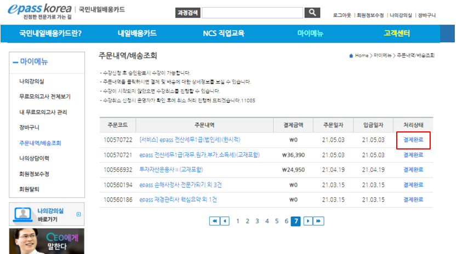Click the 과정검색 label button

pos(188,13)
